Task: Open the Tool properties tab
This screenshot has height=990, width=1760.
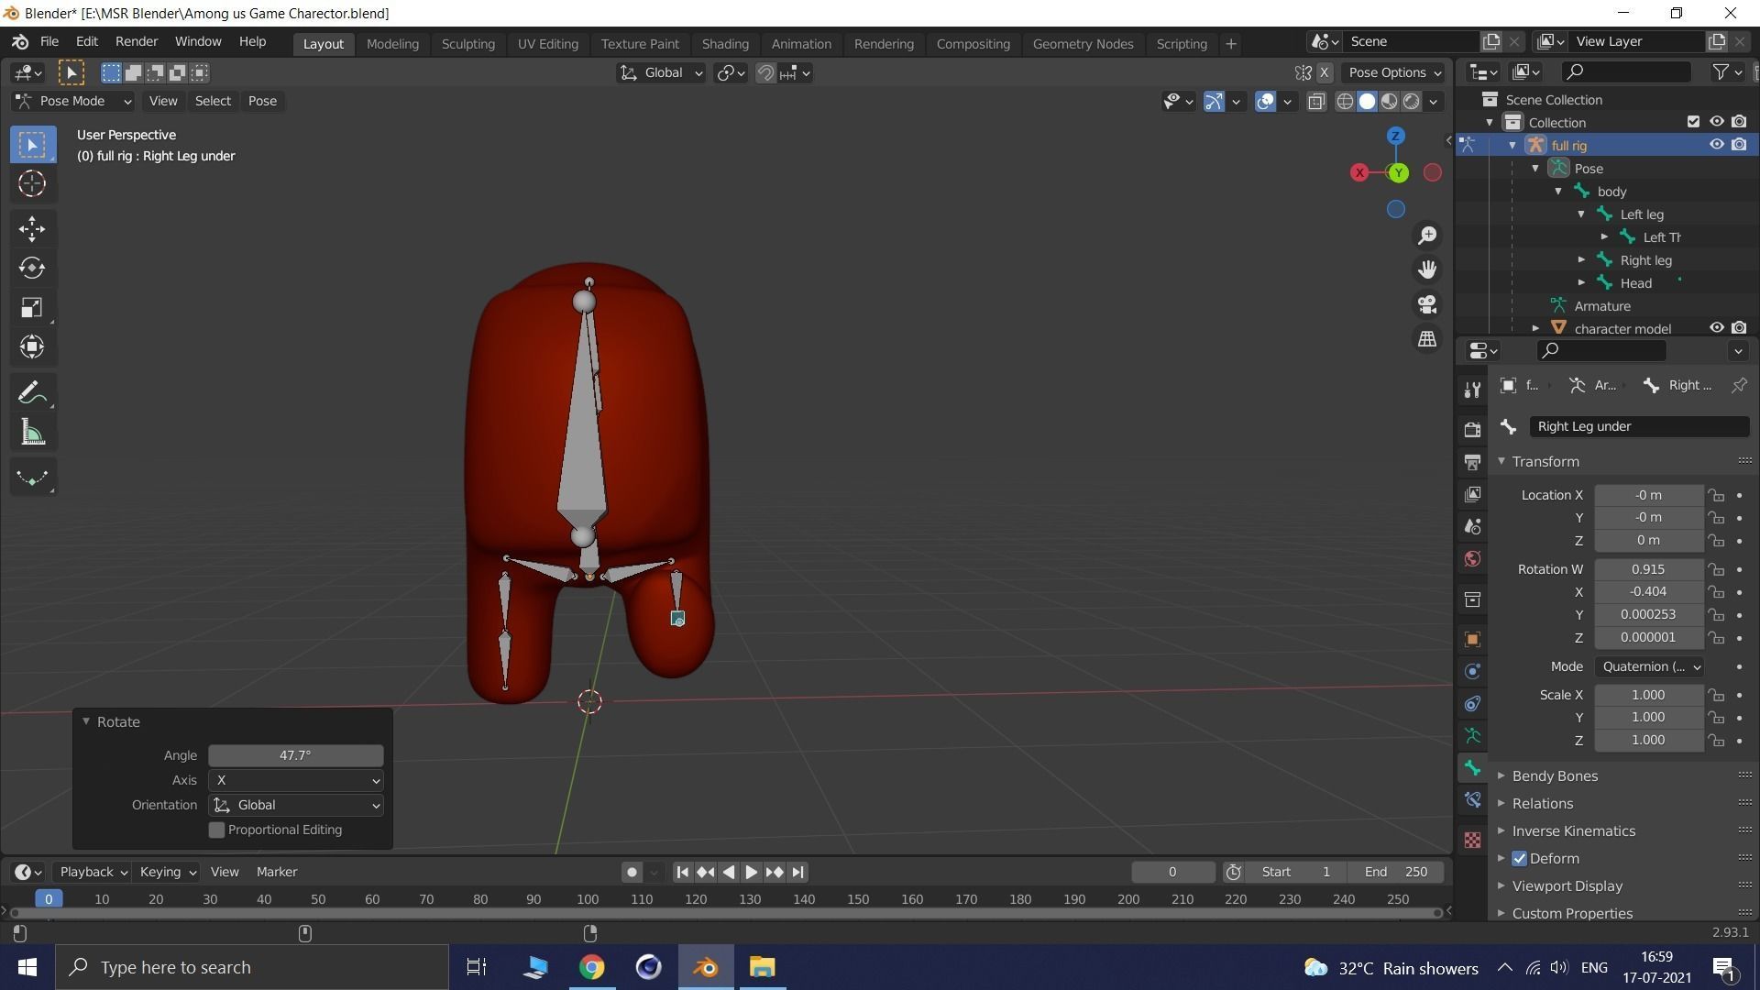Action: coord(1472,390)
